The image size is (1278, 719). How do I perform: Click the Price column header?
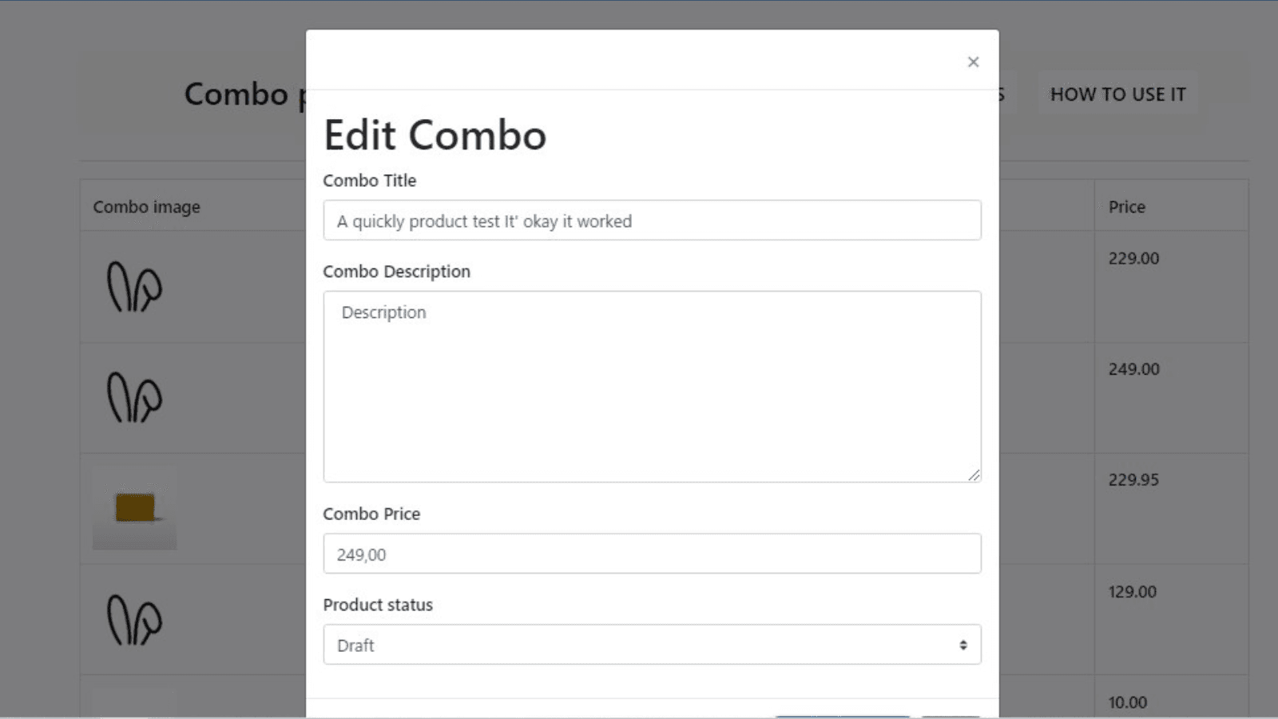(1126, 207)
